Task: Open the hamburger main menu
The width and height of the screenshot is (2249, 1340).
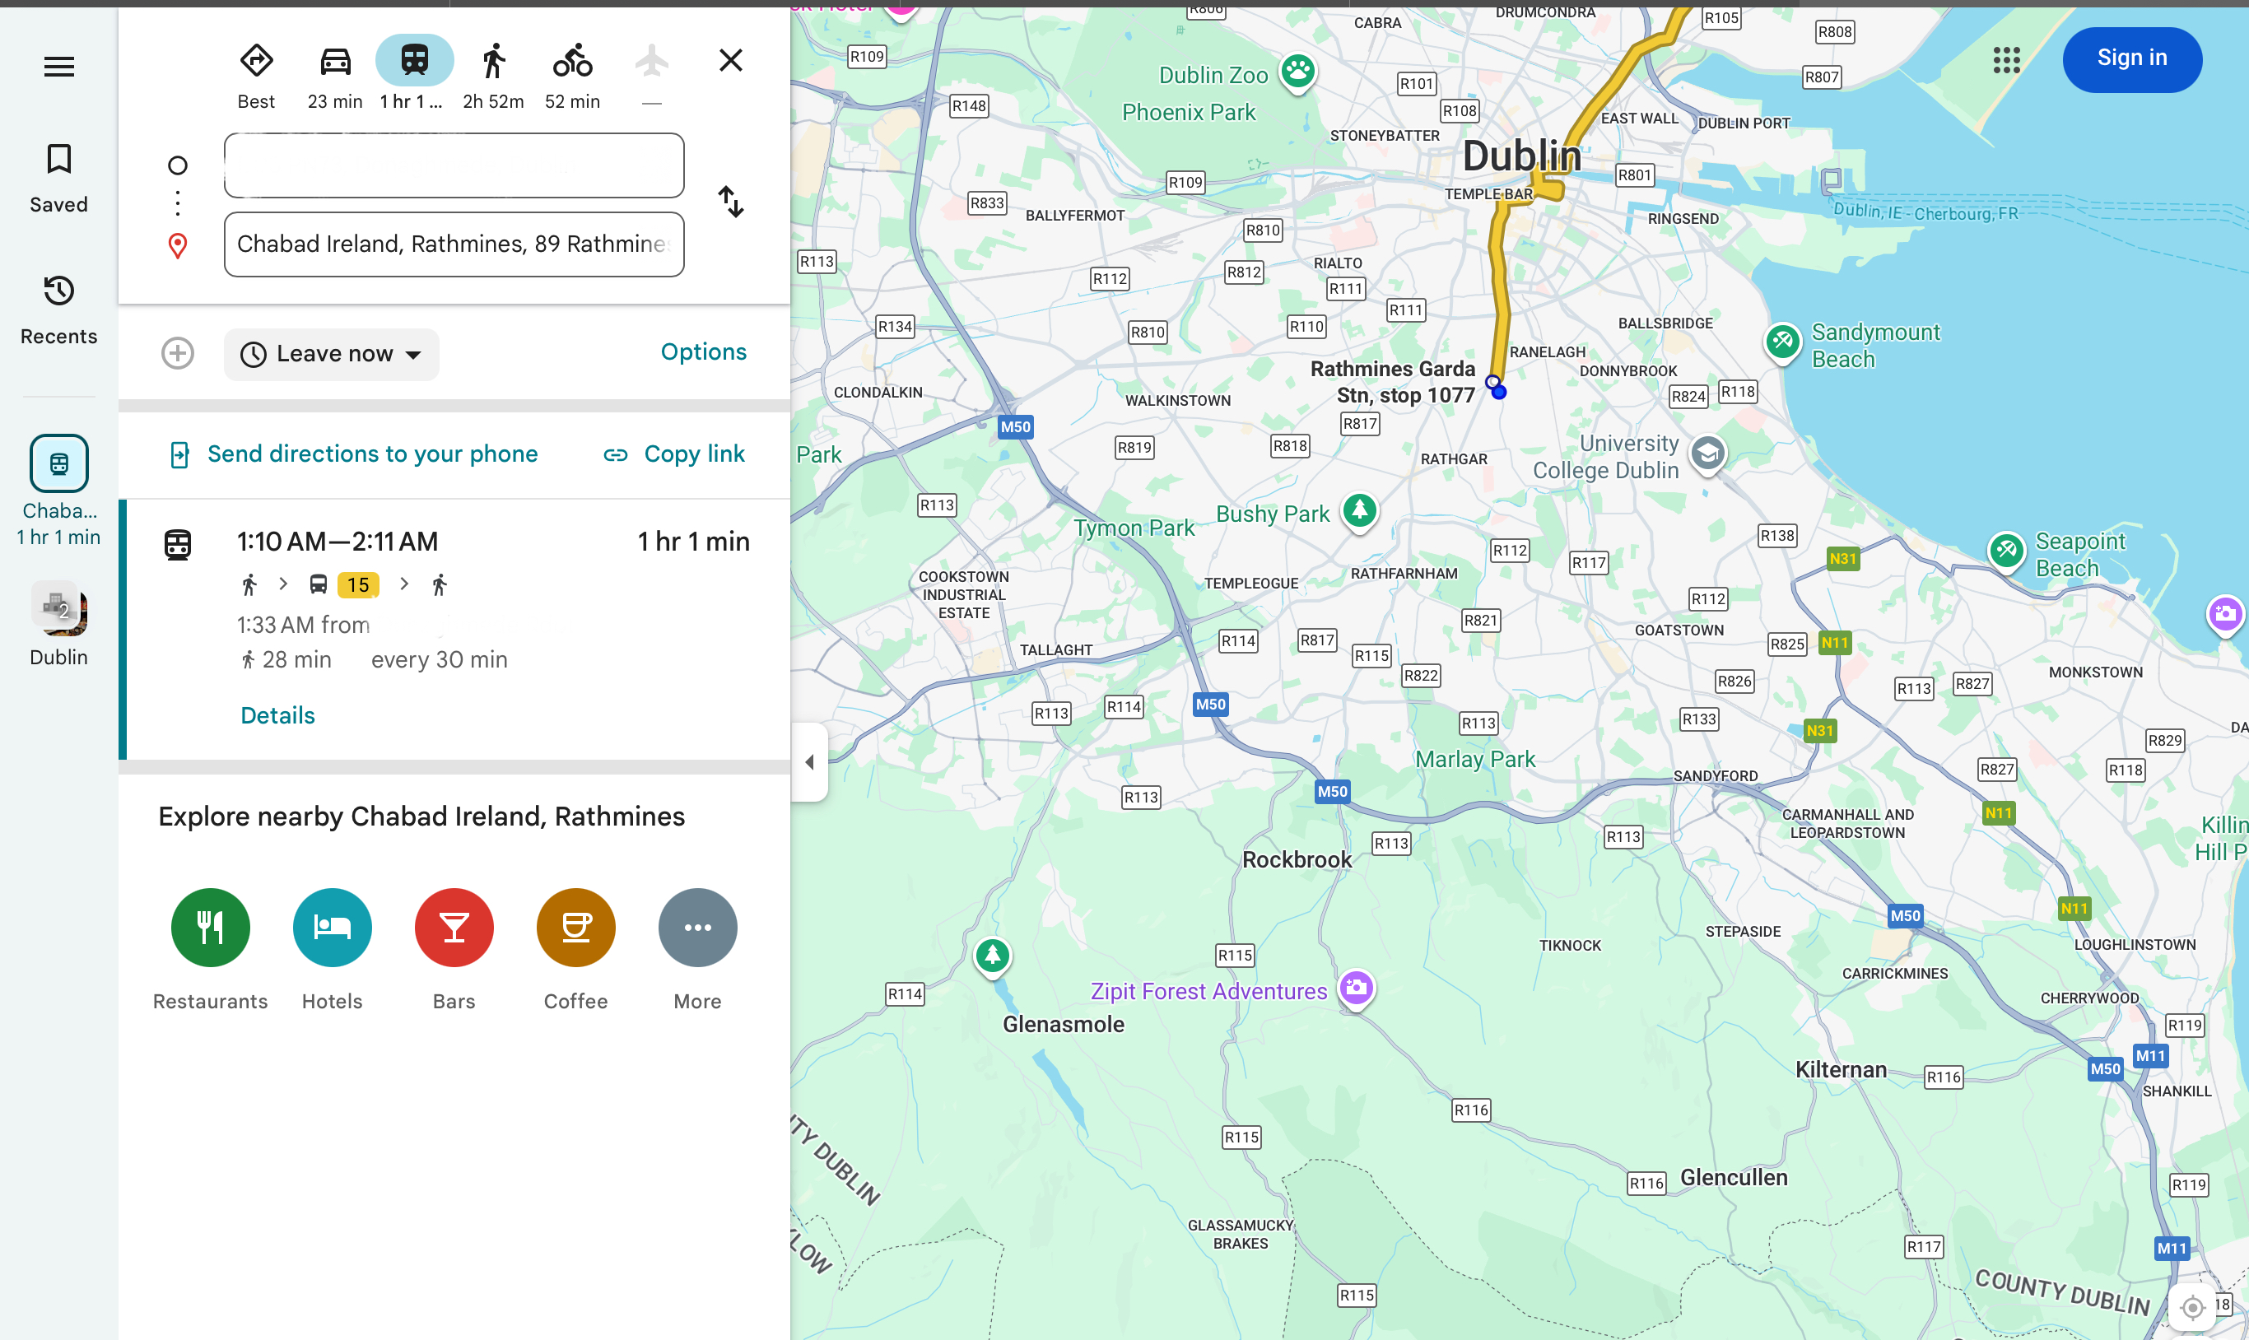Action: coord(58,66)
